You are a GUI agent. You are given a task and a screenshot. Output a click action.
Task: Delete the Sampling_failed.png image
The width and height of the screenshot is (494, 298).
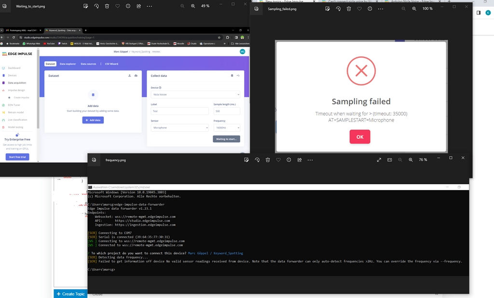click(349, 9)
